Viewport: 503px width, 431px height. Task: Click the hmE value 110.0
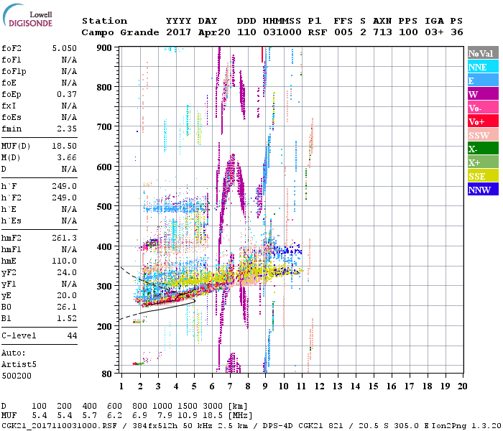[65, 261]
